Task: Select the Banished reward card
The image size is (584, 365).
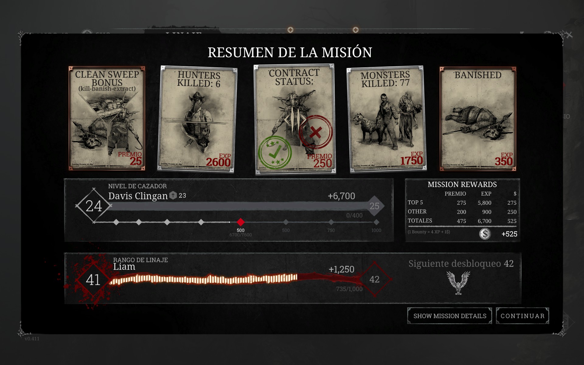Action: (x=478, y=118)
